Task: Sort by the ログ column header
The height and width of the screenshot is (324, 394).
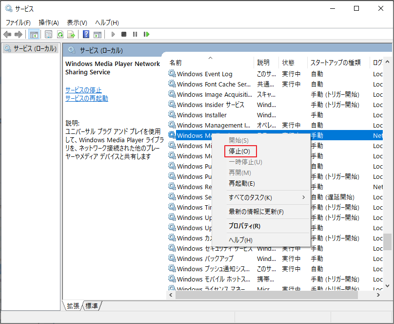Action: point(376,63)
